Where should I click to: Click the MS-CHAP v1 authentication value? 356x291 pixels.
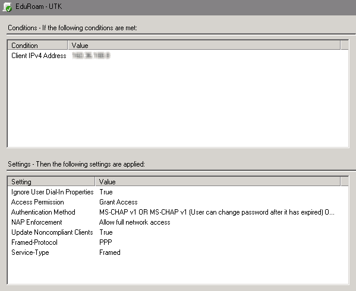click(x=217, y=212)
